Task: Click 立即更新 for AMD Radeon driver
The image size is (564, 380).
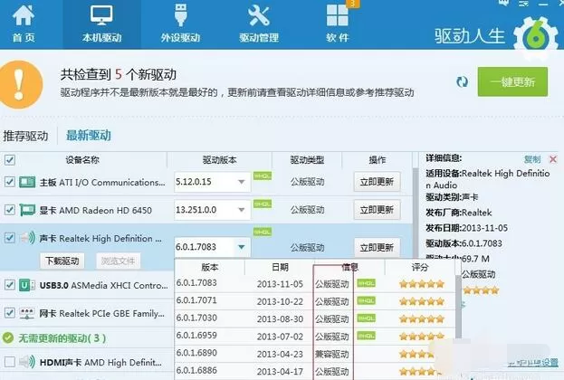Action: click(377, 210)
